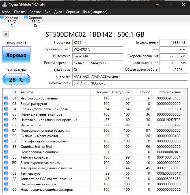Click the Порог column header
190x195 pixels.
click(x=141, y=92)
